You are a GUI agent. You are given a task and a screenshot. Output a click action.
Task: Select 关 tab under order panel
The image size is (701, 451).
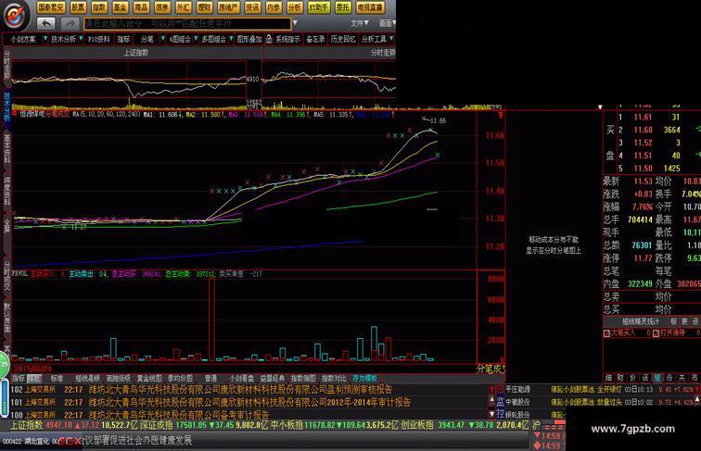pyautogui.click(x=682, y=378)
